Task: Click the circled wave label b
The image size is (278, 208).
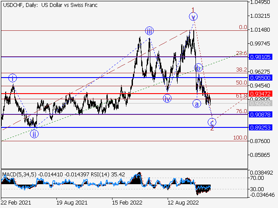Action: coord(199,68)
